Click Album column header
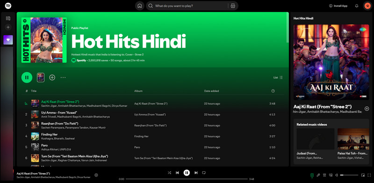Image resolution: width=374 pixels, height=183 pixels. pyautogui.click(x=138, y=91)
